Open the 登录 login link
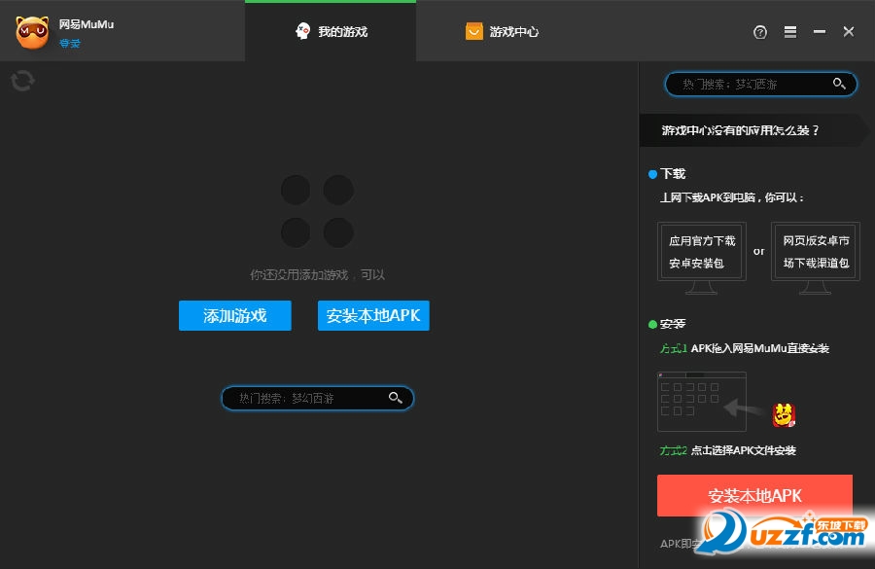875x569 pixels. pyautogui.click(x=70, y=44)
